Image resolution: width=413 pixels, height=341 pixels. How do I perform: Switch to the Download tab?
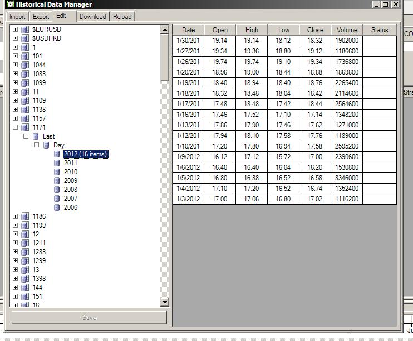pyautogui.click(x=93, y=17)
